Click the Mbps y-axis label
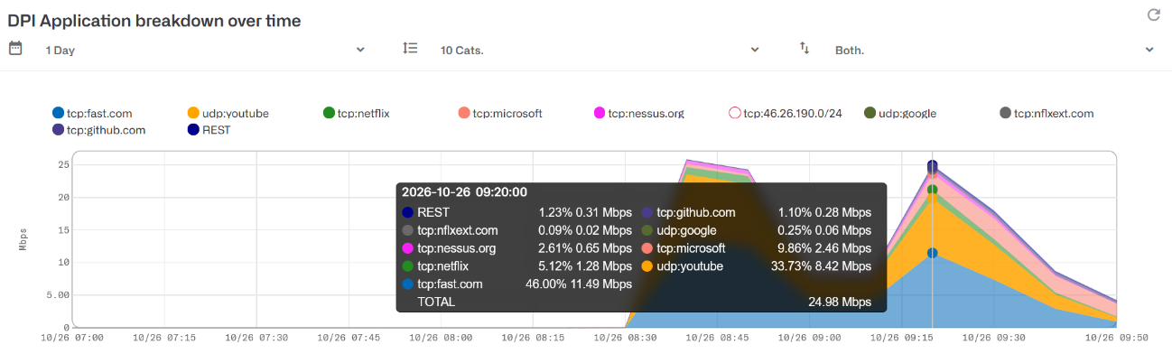The width and height of the screenshot is (1172, 363). click(x=23, y=238)
